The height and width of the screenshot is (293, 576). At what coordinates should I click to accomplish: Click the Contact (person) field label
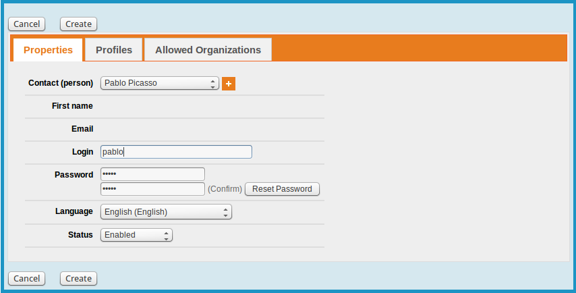click(x=61, y=83)
